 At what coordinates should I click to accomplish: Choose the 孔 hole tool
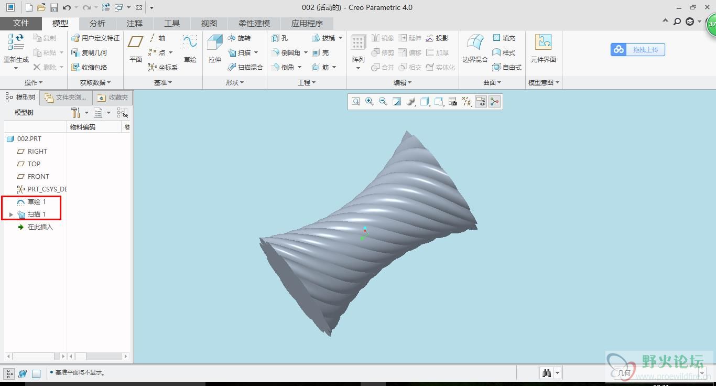tap(279, 38)
